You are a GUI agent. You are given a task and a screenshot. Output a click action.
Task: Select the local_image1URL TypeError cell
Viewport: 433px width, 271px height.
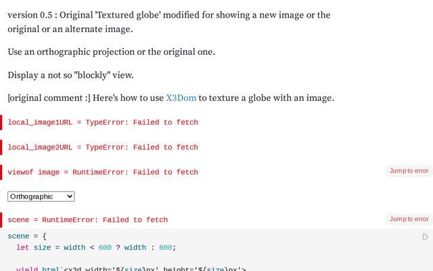(x=103, y=123)
